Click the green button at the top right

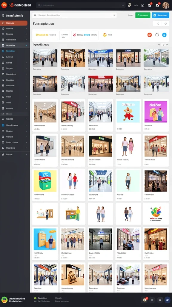click(143, 15)
